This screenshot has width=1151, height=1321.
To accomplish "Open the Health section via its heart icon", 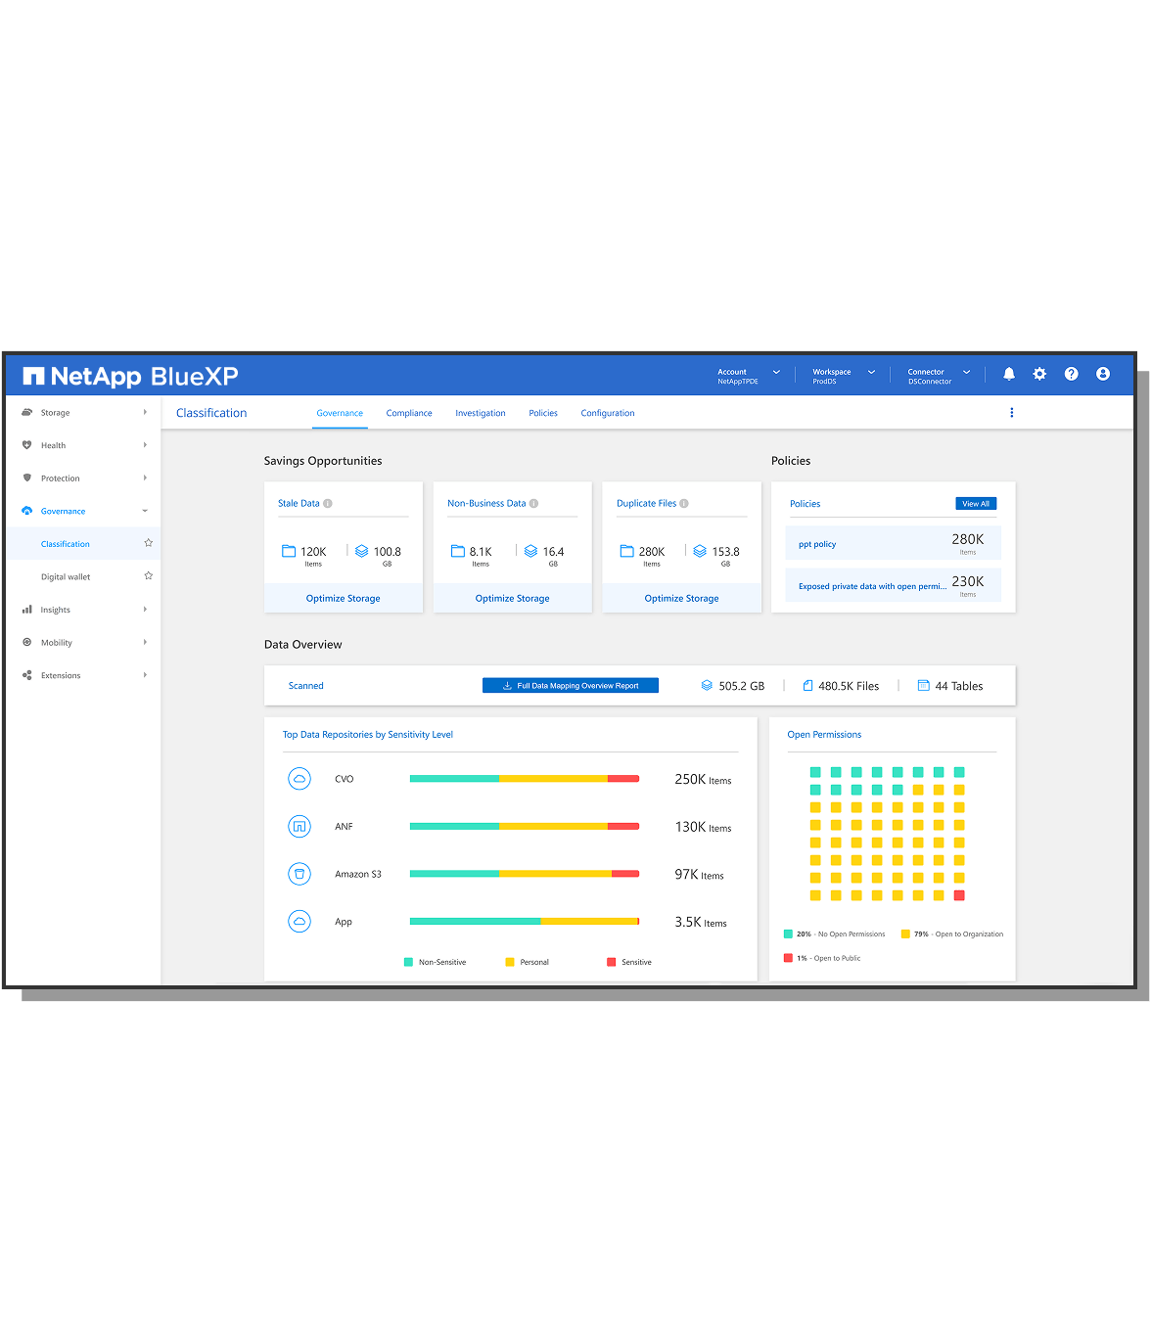I will 27,445.
